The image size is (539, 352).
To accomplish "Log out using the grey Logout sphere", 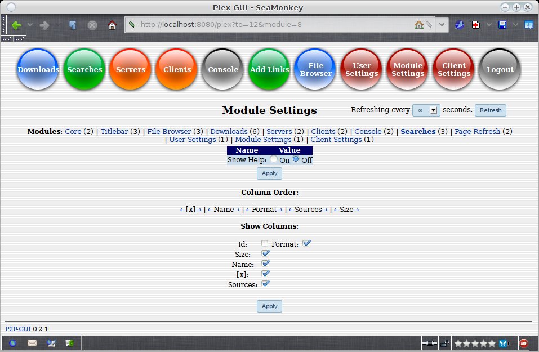I will [500, 69].
